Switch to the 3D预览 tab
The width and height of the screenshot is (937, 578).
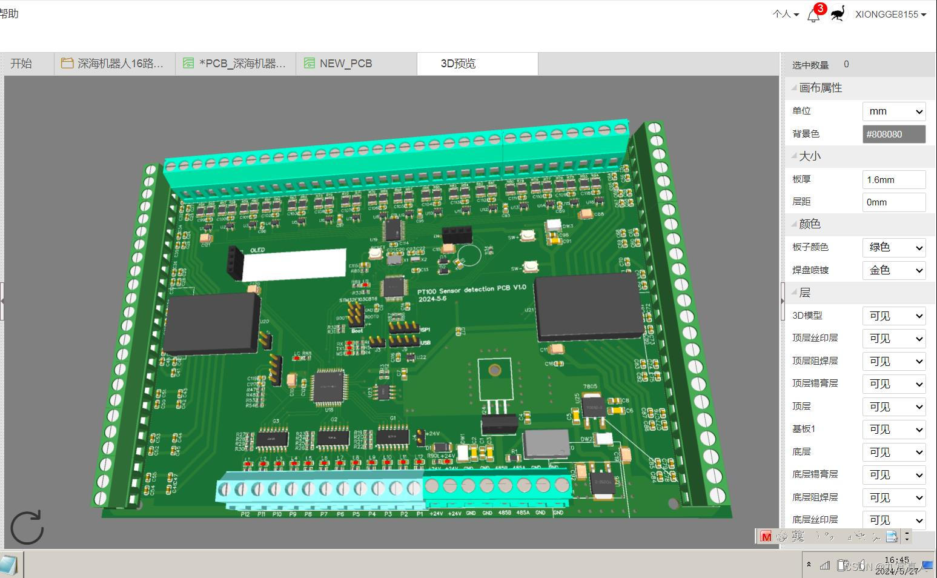(477, 64)
